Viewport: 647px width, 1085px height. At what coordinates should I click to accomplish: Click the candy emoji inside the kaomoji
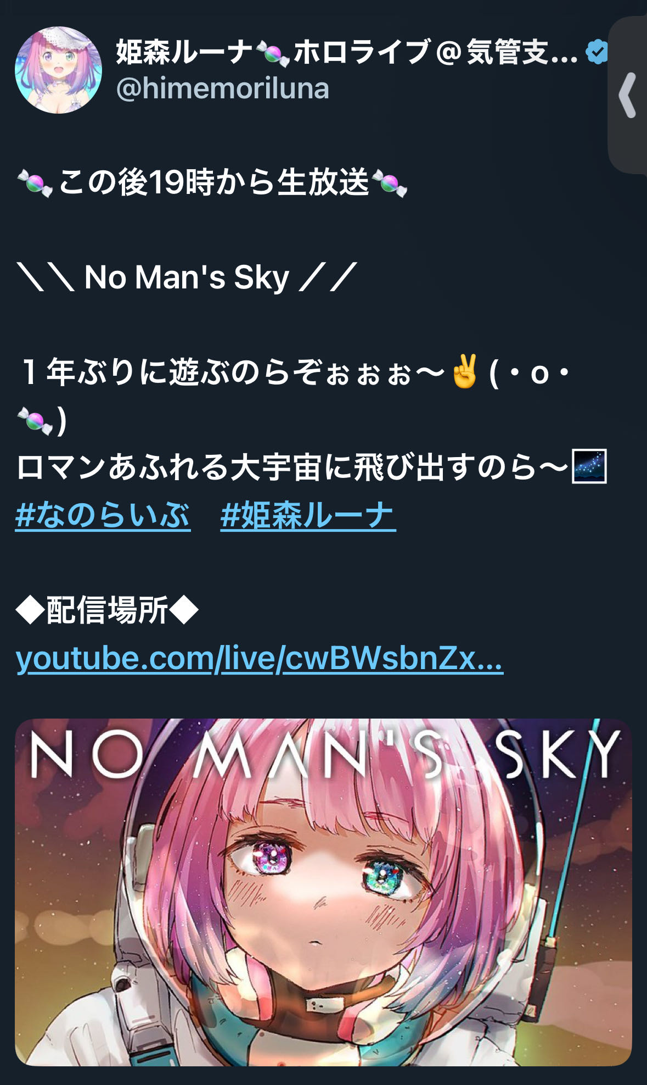point(35,420)
